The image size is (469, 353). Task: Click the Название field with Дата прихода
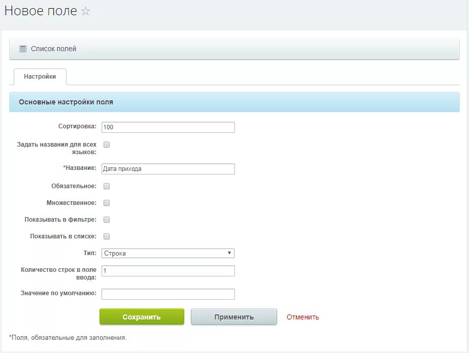pos(168,169)
